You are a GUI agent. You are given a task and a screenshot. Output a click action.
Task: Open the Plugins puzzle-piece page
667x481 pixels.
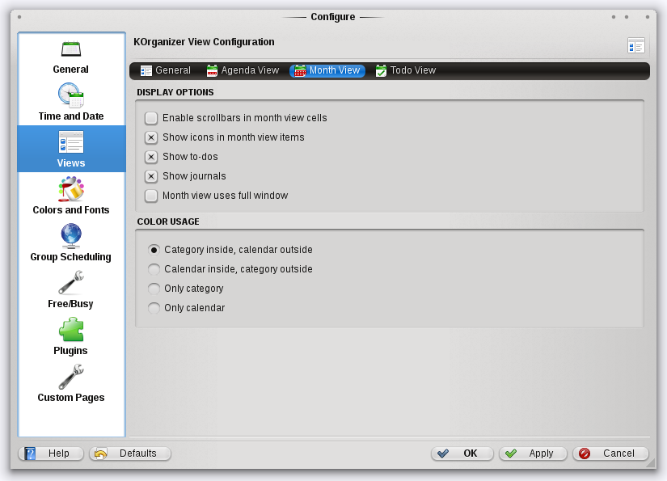71,336
